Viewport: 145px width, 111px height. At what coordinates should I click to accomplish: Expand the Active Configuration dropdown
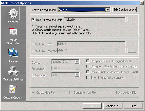point(108,10)
